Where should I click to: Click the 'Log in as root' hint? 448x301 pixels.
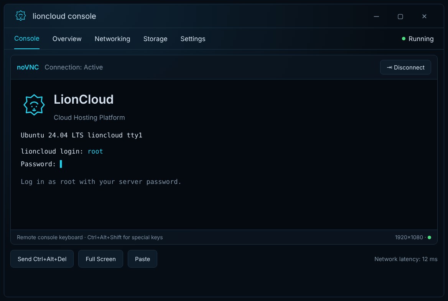click(101, 182)
